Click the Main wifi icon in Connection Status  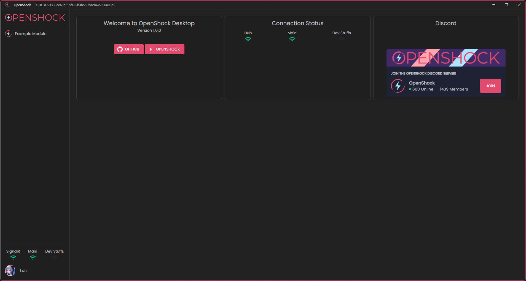(x=292, y=39)
